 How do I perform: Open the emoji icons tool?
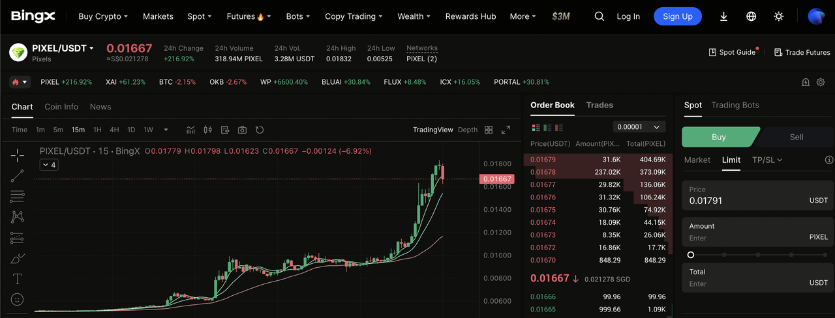pyautogui.click(x=18, y=300)
